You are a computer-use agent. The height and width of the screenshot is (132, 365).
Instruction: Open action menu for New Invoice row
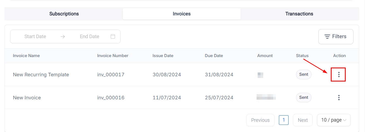[339, 97]
